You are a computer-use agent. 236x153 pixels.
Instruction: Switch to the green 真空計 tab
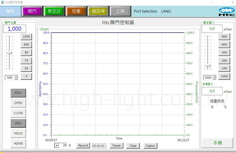click(54, 11)
